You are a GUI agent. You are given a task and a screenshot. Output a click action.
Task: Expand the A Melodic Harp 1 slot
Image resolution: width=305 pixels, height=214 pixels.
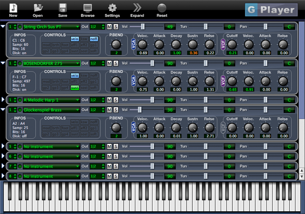click(3, 100)
